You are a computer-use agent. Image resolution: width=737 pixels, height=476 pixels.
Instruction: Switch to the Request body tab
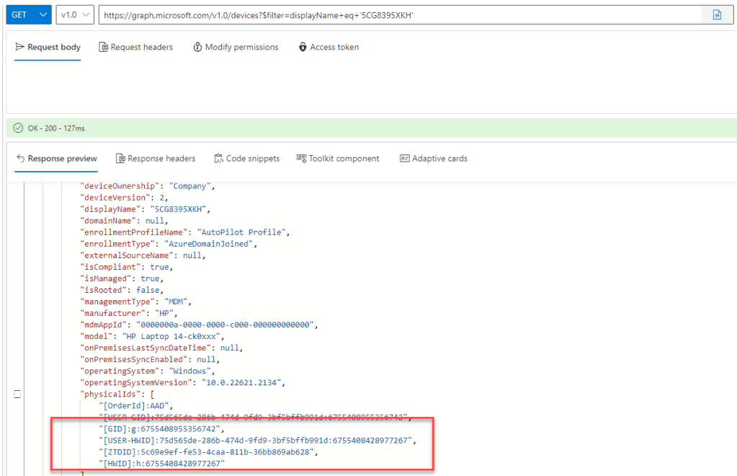(x=48, y=47)
